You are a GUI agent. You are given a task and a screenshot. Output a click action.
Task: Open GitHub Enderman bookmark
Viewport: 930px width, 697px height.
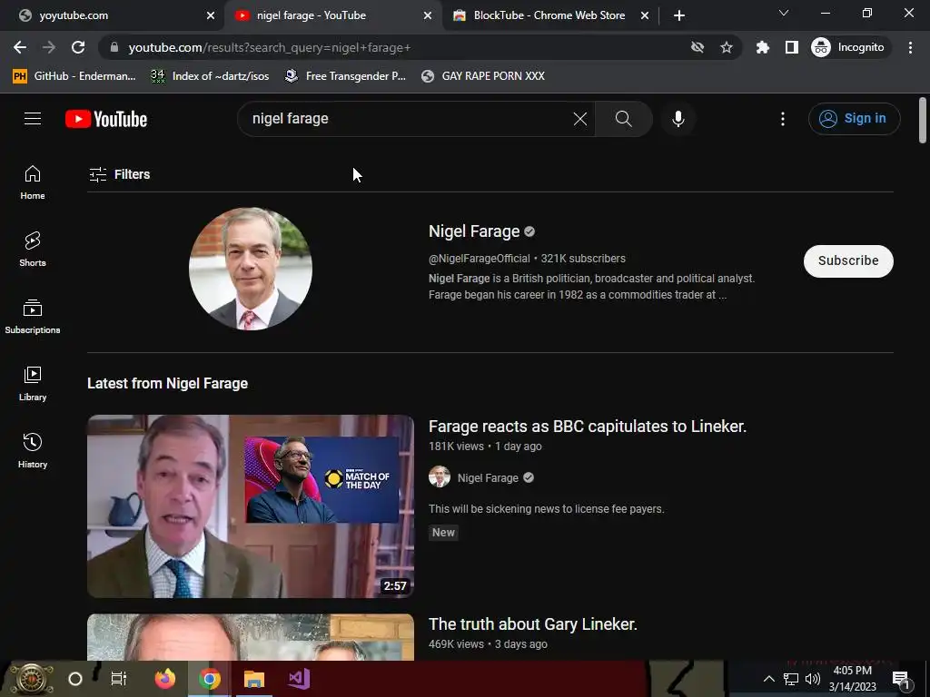74,76
